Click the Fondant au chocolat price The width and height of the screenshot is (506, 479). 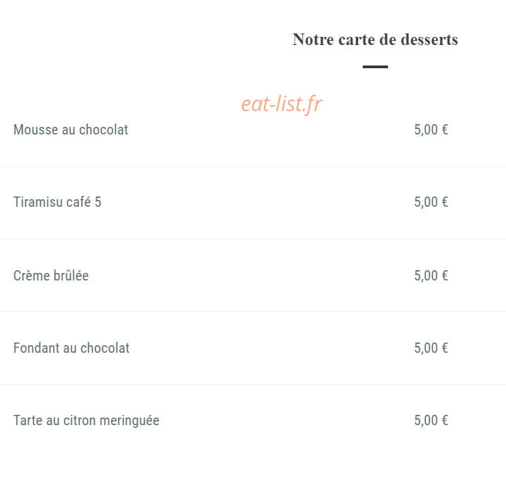coord(431,348)
